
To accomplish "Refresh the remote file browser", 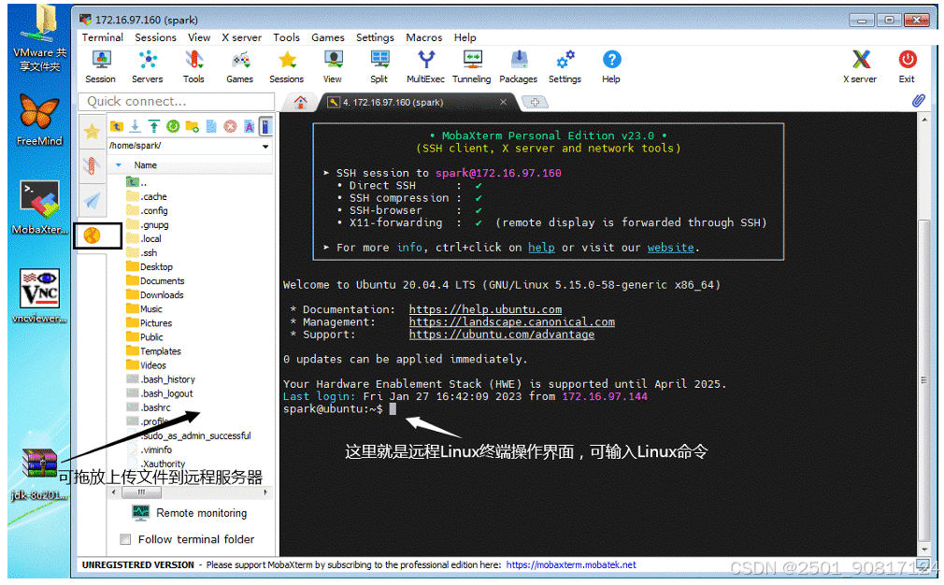I will tap(172, 125).
